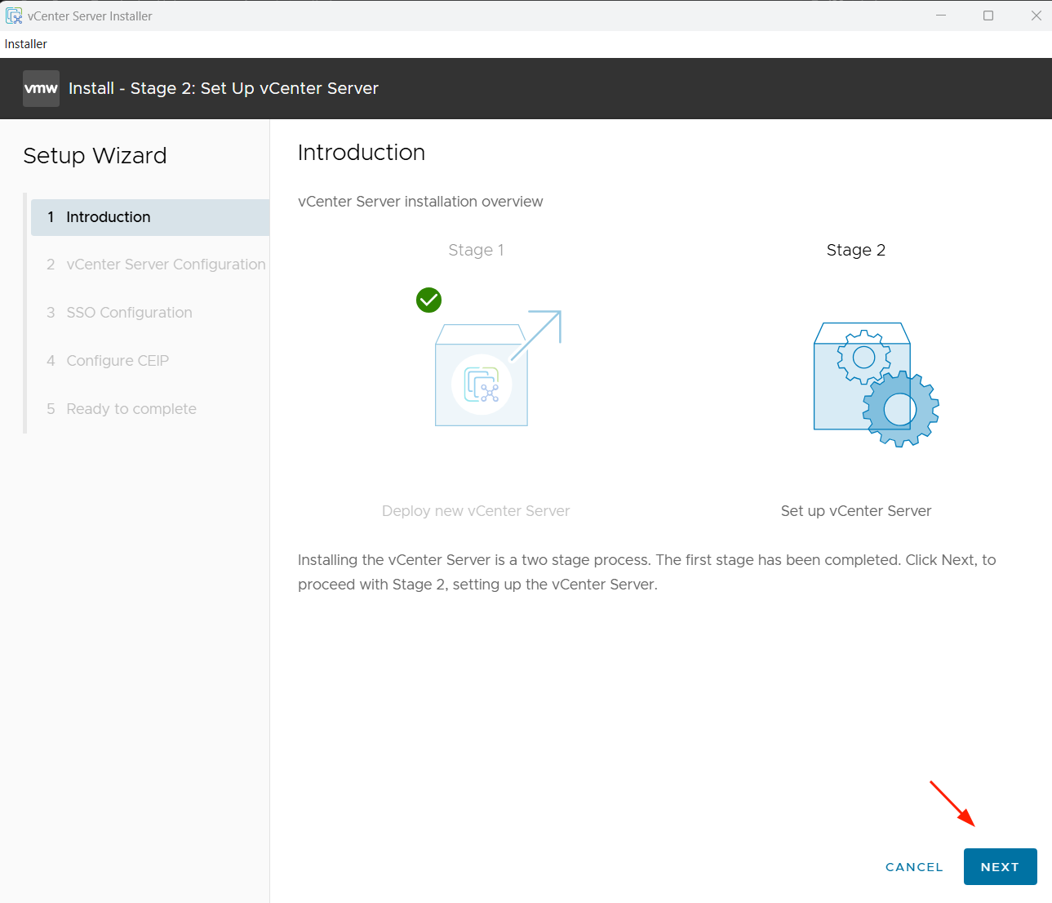1052x903 pixels.
Task: Click the "Set up vCenter Server" caption
Action: [x=856, y=511]
